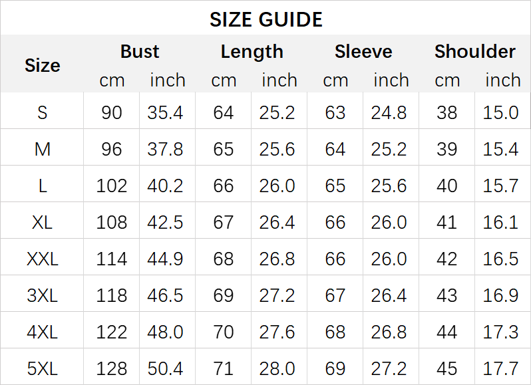Viewport: 531px width, 385px height.
Task: Click the 4XL size row label
Action: (42, 332)
